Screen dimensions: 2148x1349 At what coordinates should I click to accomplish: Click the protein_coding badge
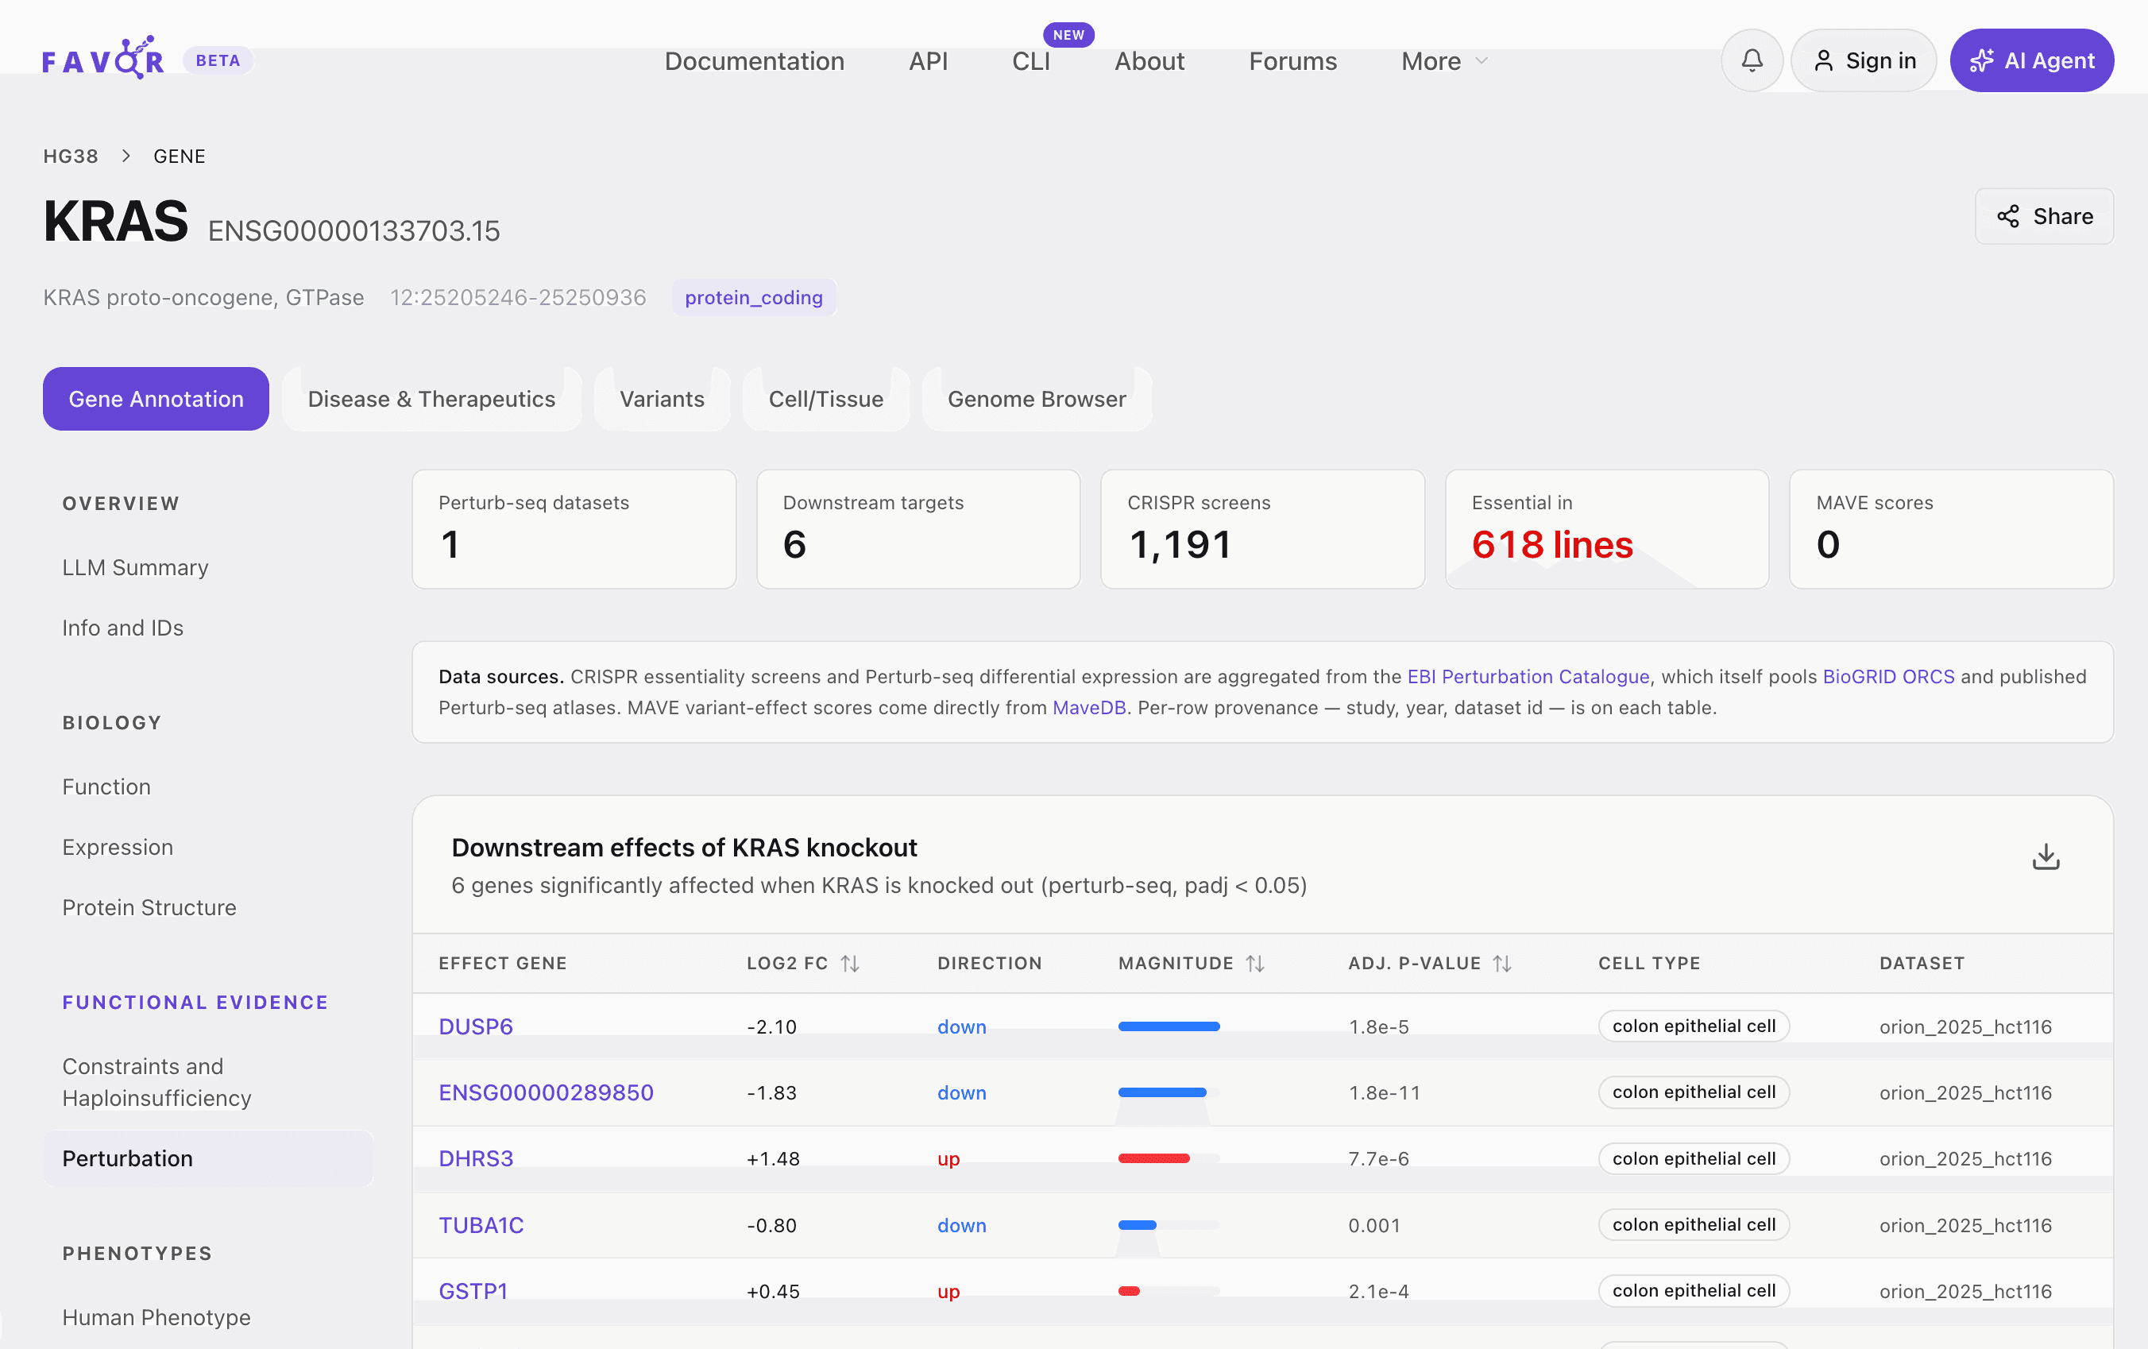coord(753,297)
